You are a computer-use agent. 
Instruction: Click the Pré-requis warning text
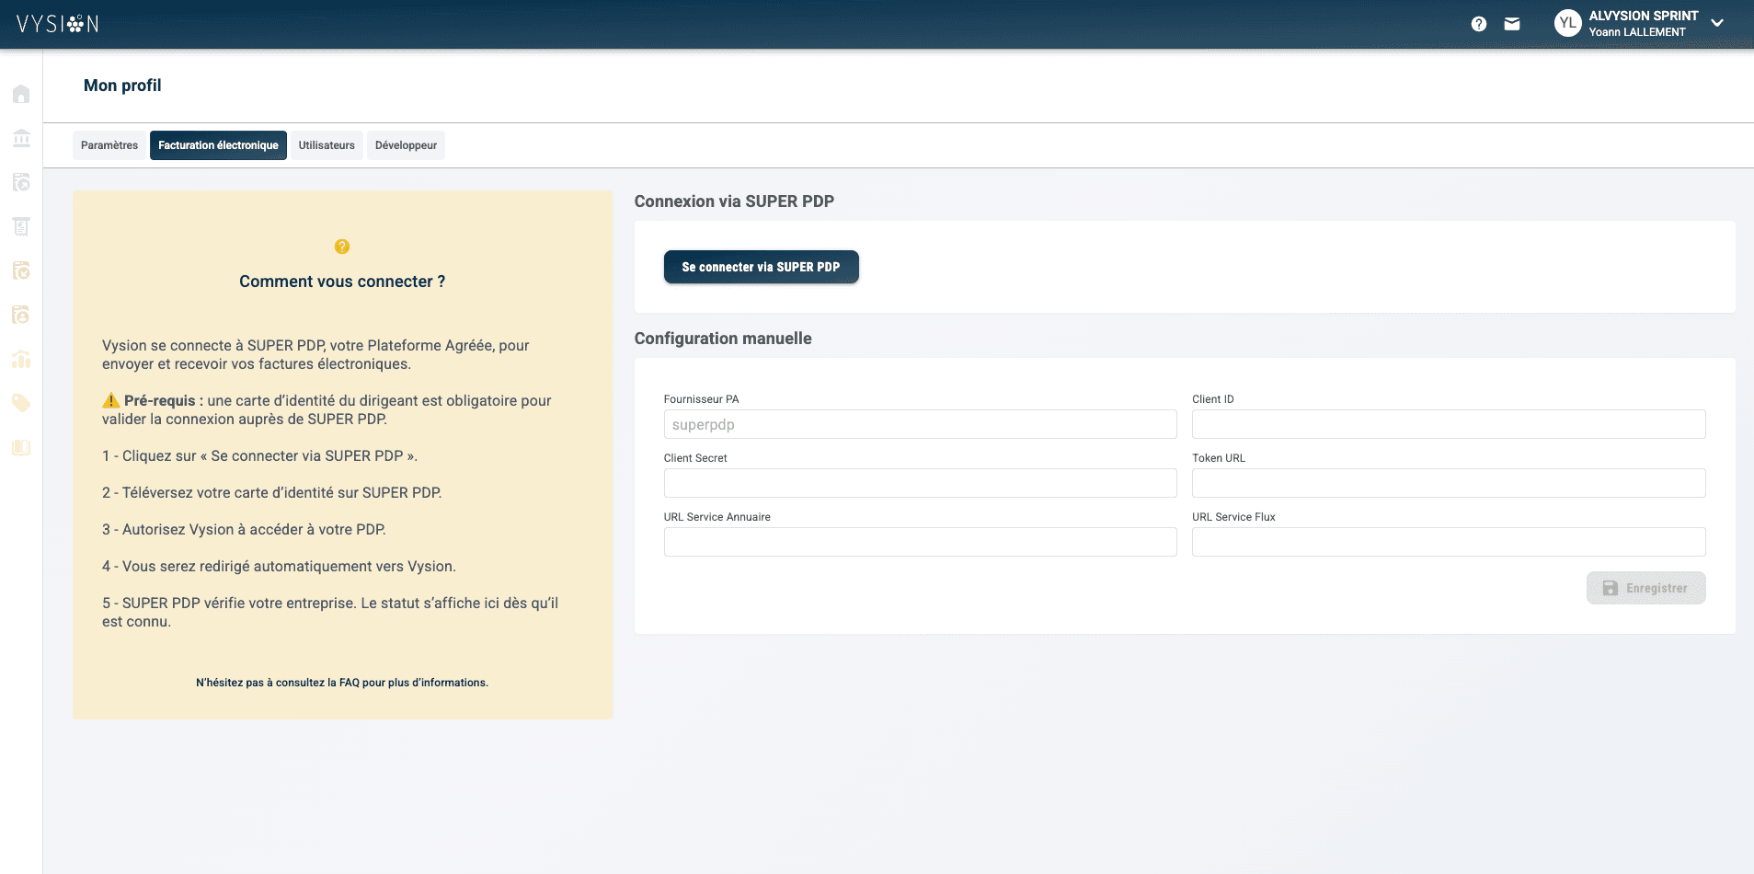(327, 409)
